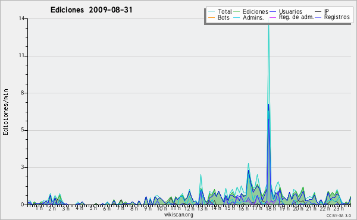Click the Usuarios blue legend line
Screen dimensions: 357x220
pos(273,12)
